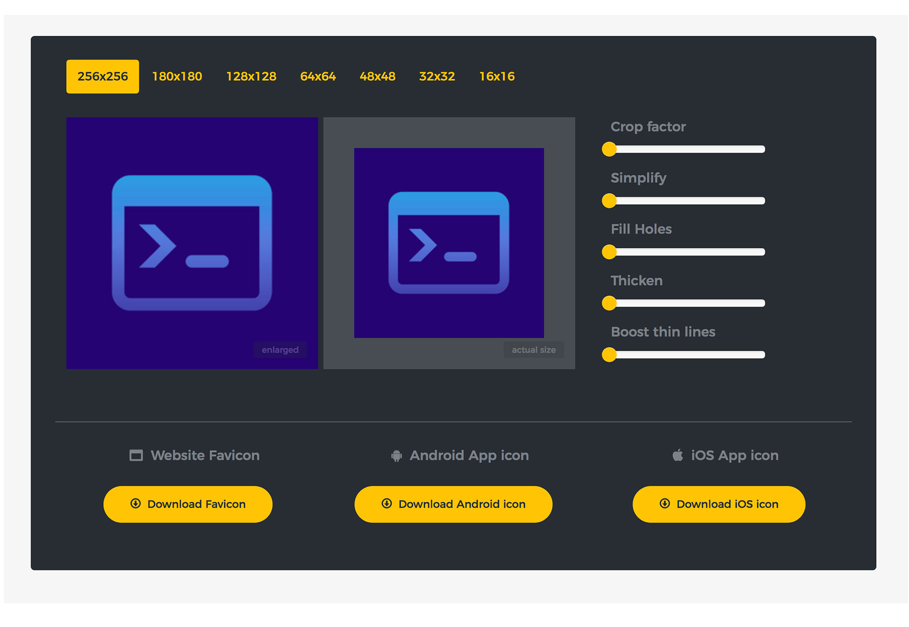Open the 64x64 size tab
The image size is (909, 627).
tap(318, 76)
